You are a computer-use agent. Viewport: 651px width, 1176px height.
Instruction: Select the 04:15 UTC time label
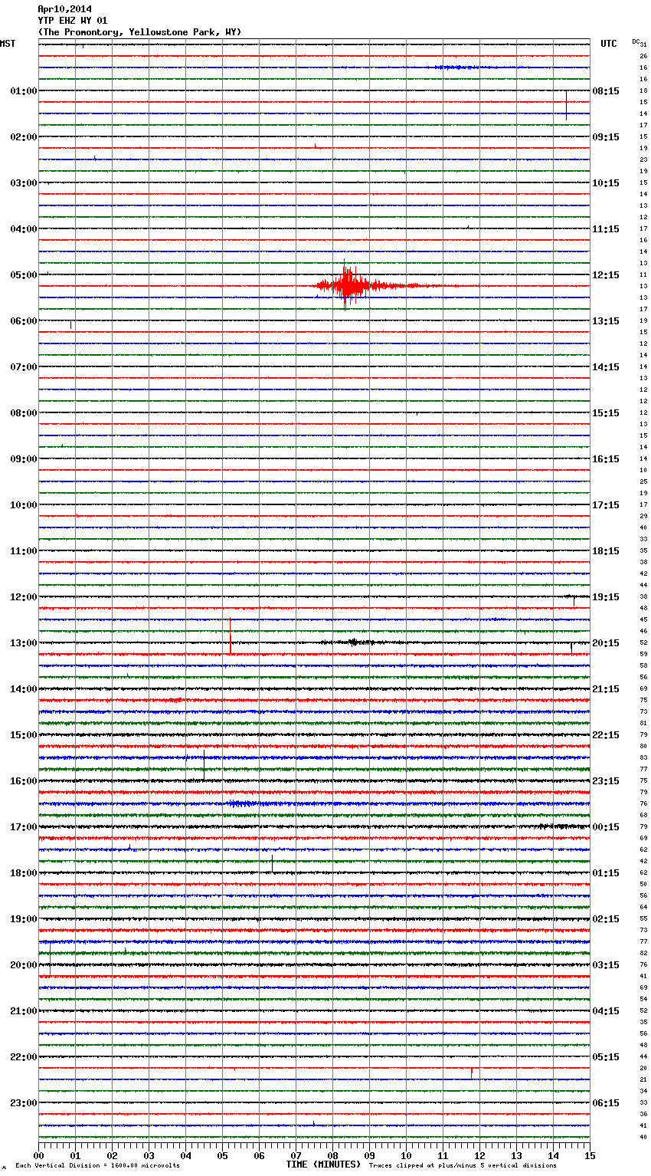pos(606,1011)
